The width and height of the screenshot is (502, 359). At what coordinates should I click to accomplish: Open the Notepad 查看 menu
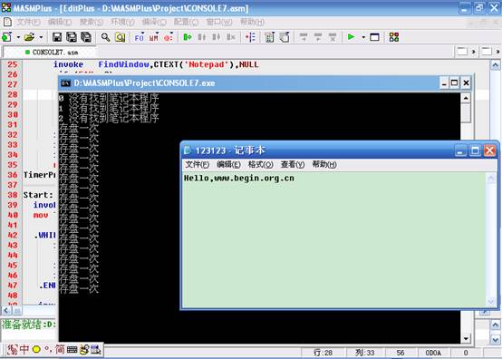coord(293,165)
